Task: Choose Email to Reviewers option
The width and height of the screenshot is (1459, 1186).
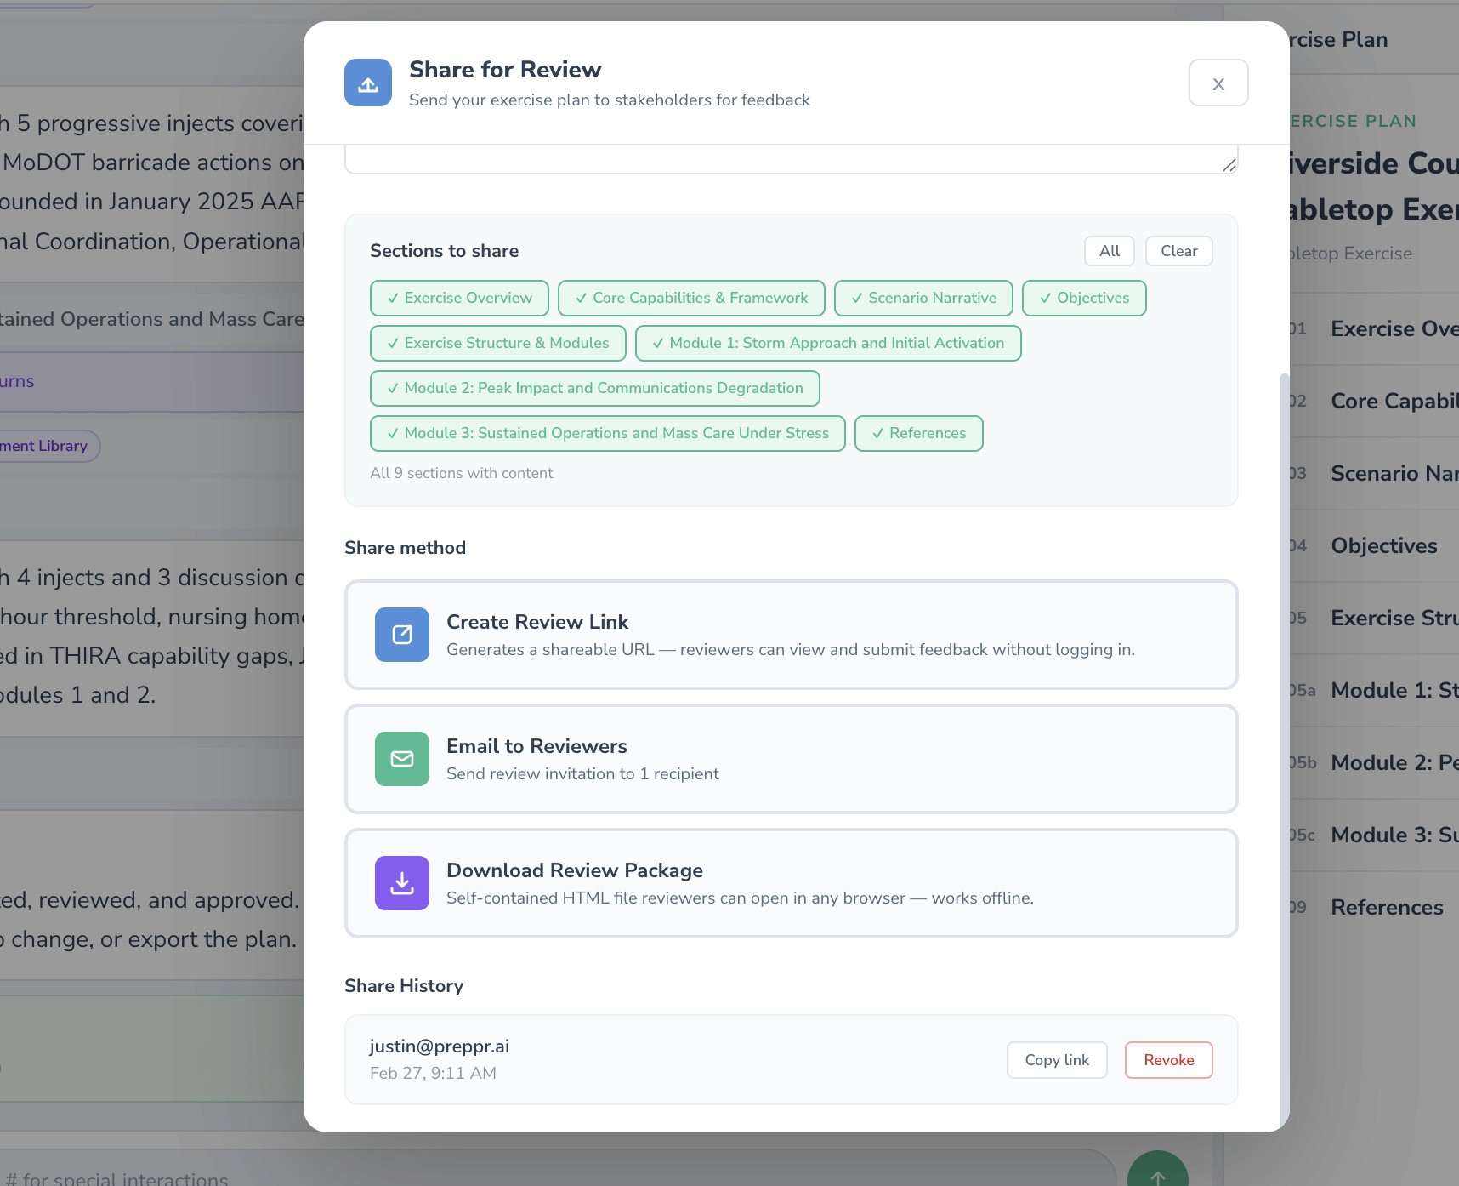Action: tap(792, 759)
